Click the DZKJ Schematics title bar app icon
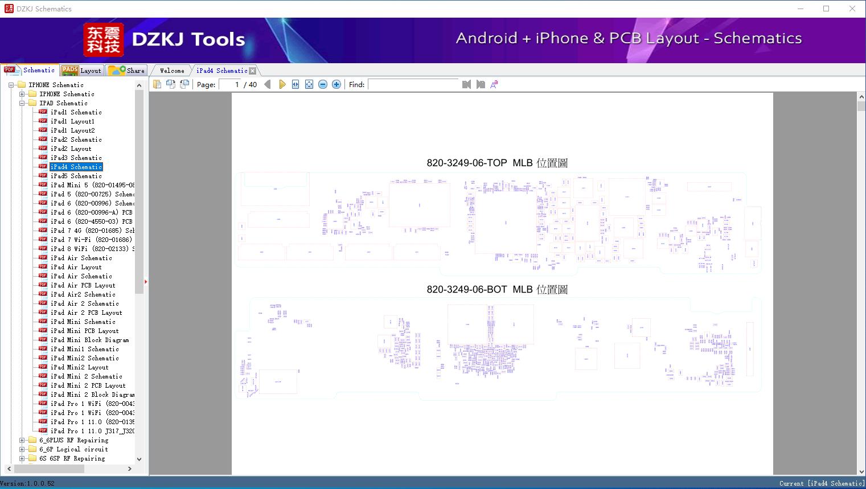This screenshot has height=489, width=866. click(9, 9)
